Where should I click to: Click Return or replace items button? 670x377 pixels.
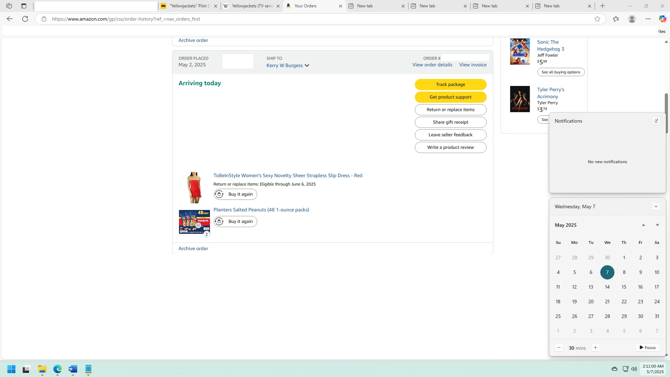point(450,110)
